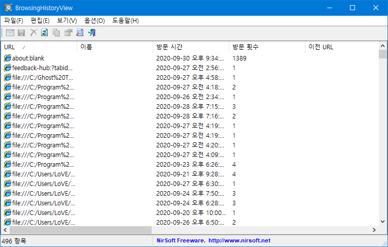Open the Properties toolbar icon
Image resolution: width=388 pixels, height=247 pixels.
point(68,33)
